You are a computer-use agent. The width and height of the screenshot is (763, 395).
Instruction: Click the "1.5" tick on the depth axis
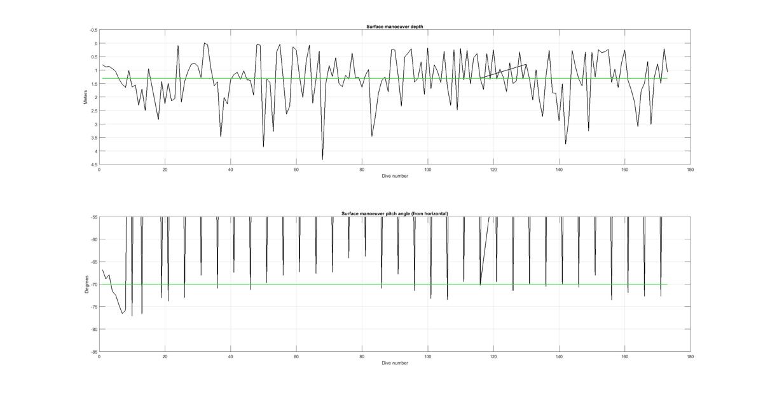pos(94,84)
